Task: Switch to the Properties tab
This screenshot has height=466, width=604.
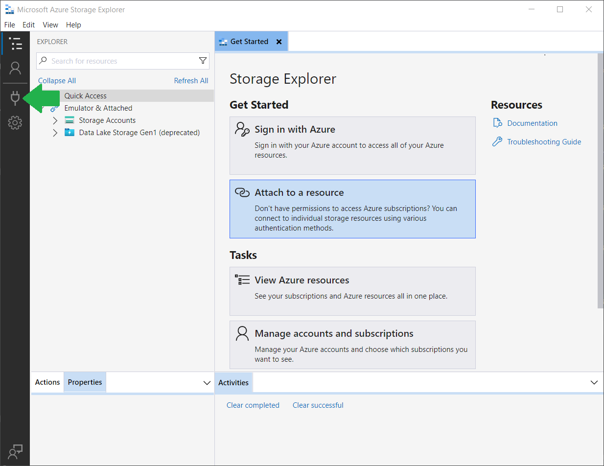Action: 85,382
